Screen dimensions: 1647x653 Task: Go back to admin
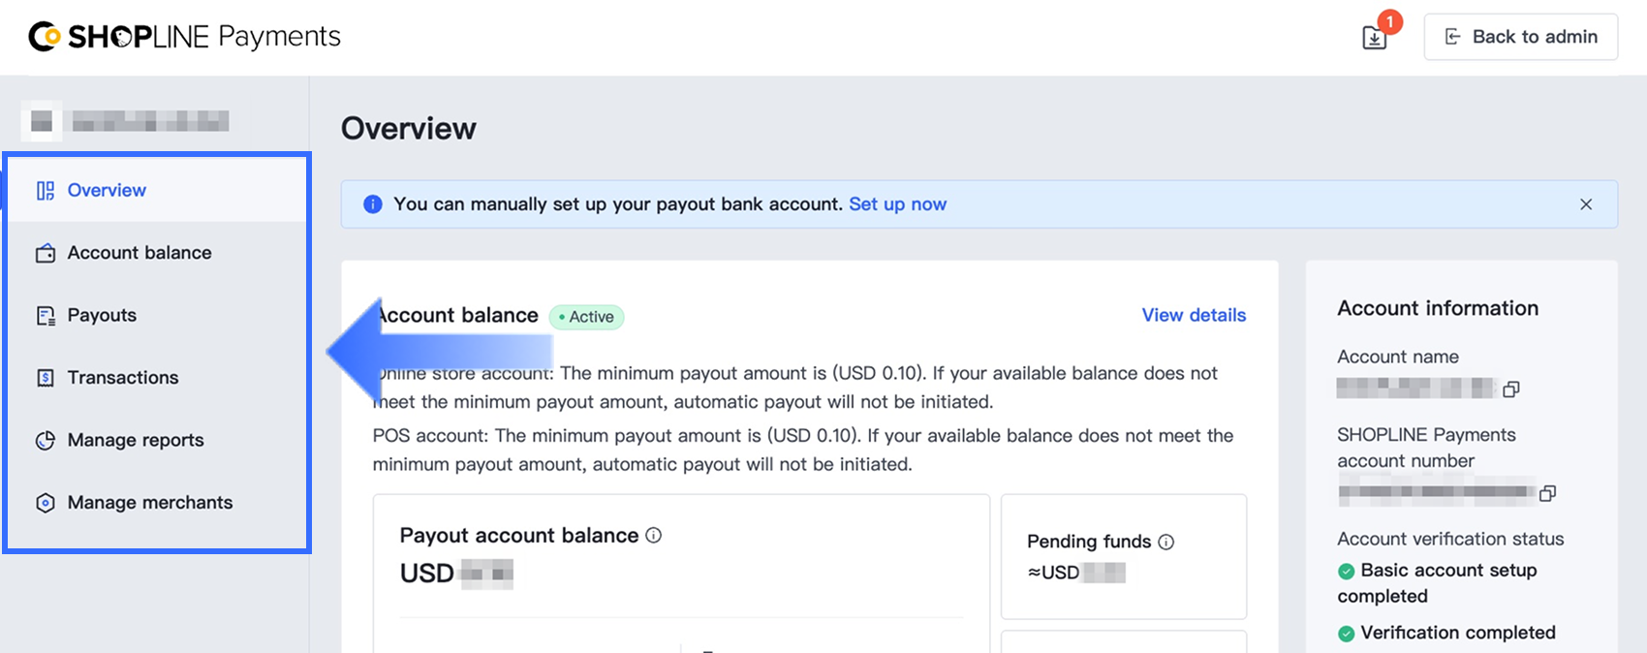click(x=1521, y=37)
